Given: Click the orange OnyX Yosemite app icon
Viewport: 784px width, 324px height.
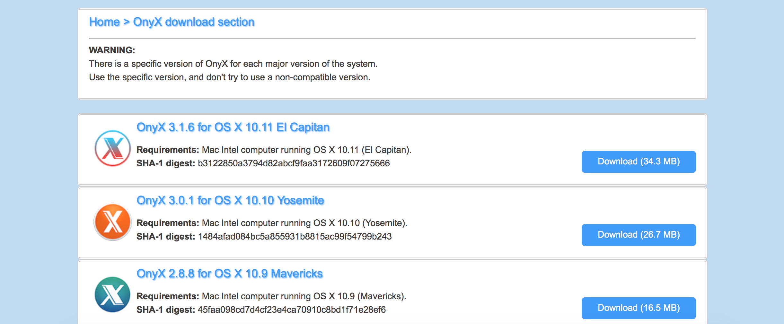Looking at the screenshot, I should click(x=112, y=222).
